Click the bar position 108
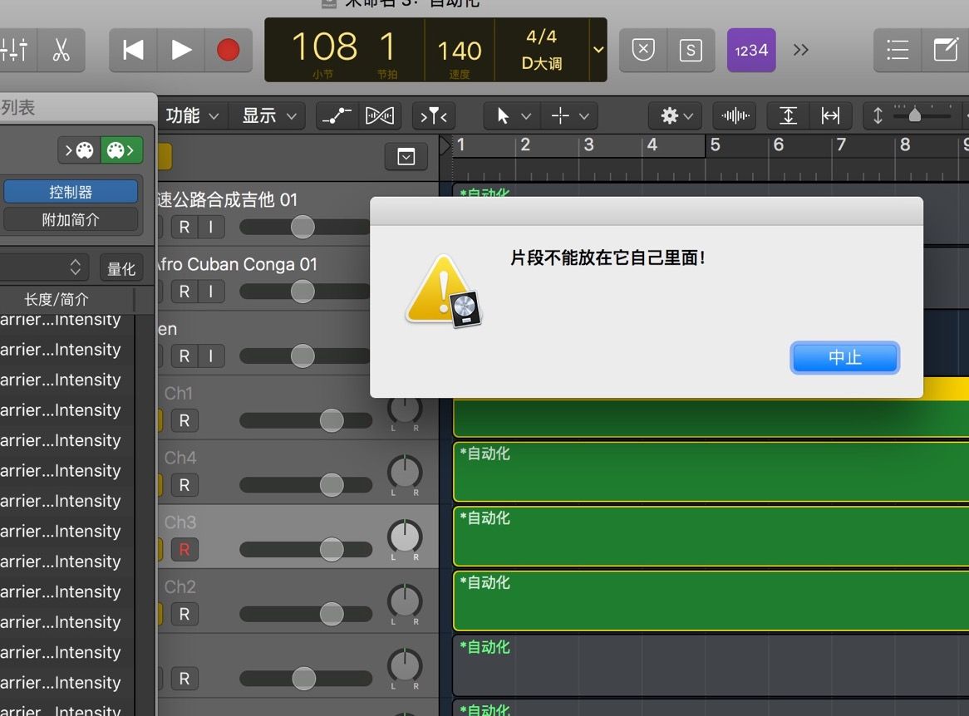Image resolution: width=969 pixels, height=716 pixels. (x=324, y=47)
